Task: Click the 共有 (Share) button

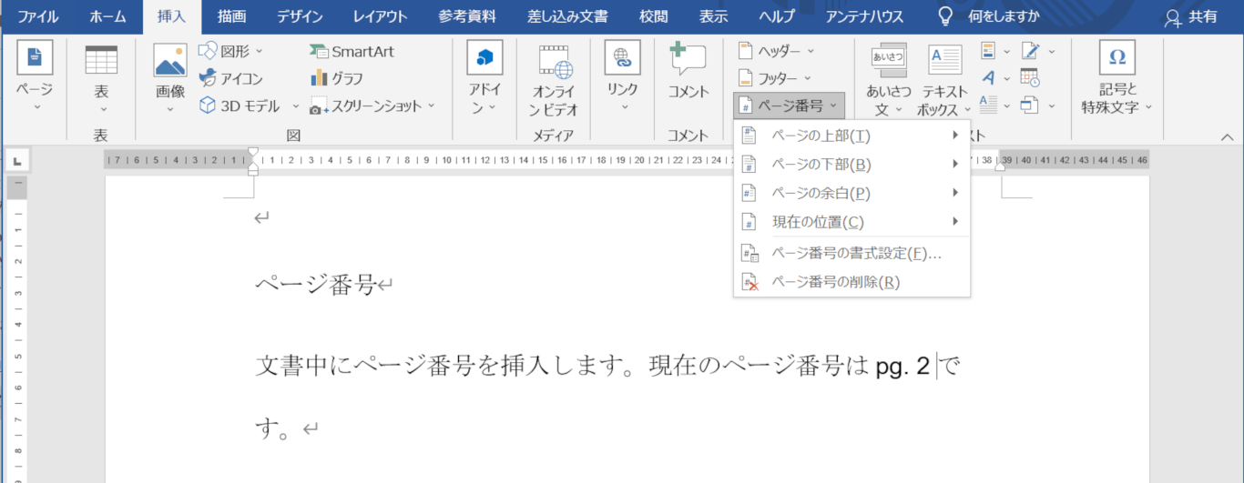Action: click(1190, 16)
